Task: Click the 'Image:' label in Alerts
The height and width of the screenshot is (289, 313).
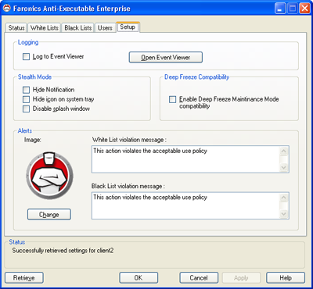Action: click(33, 140)
